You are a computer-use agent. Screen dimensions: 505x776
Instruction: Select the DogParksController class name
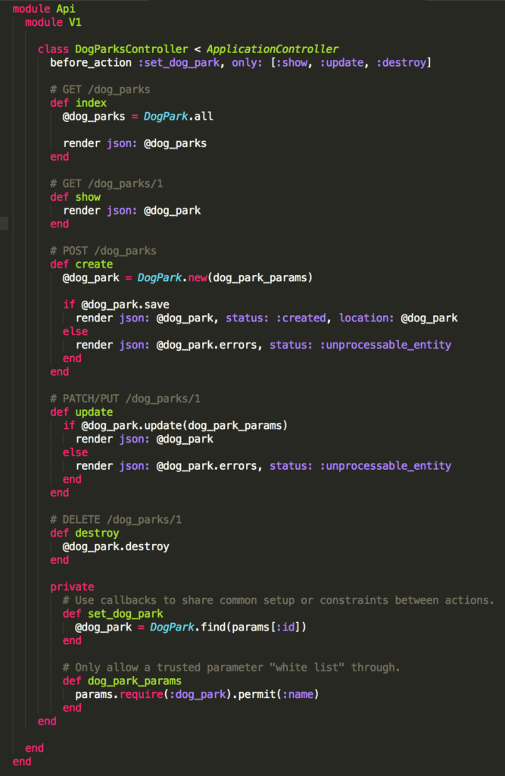tap(132, 49)
